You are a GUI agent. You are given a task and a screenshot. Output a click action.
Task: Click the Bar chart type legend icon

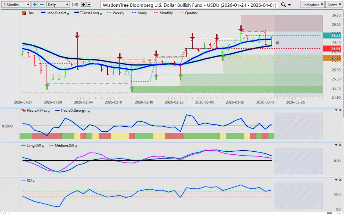24,13
